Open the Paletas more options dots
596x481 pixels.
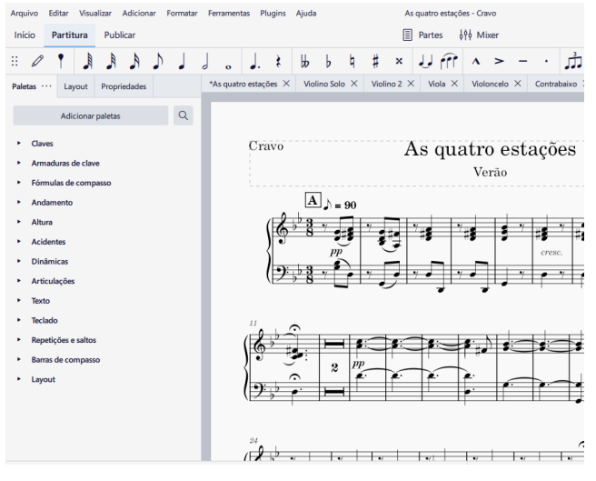[46, 86]
